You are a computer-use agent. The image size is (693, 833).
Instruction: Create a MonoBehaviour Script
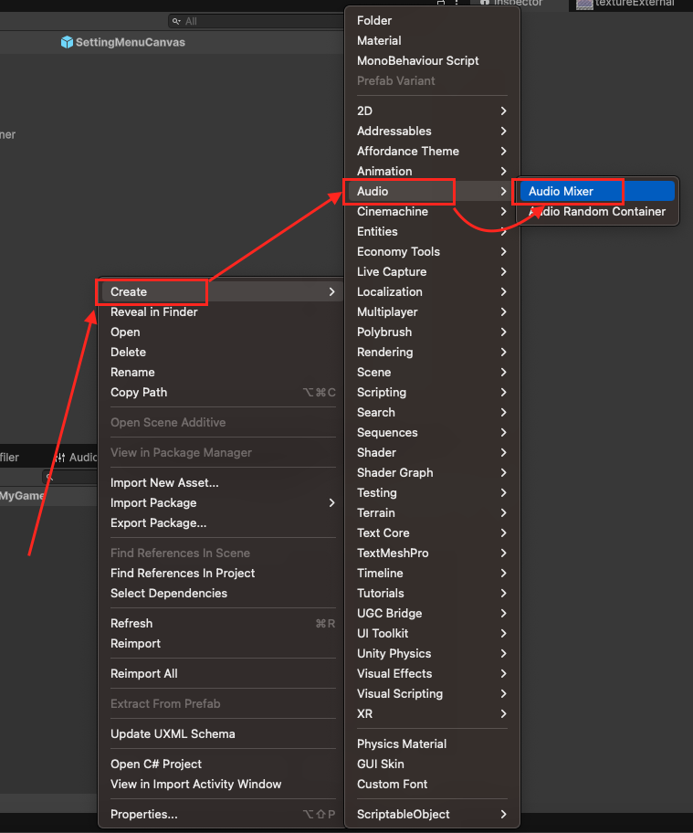pyautogui.click(x=432, y=61)
